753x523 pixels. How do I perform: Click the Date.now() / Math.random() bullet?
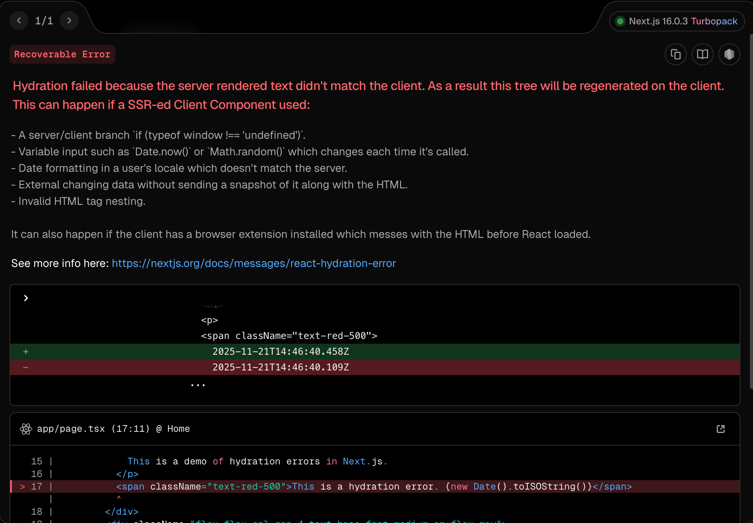(x=240, y=152)
